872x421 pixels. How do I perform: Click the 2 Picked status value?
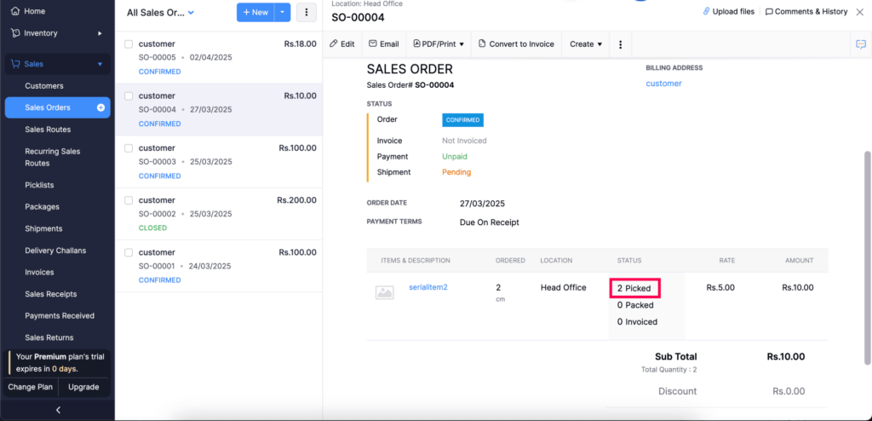pyautogui.click(x=634, y=288)
